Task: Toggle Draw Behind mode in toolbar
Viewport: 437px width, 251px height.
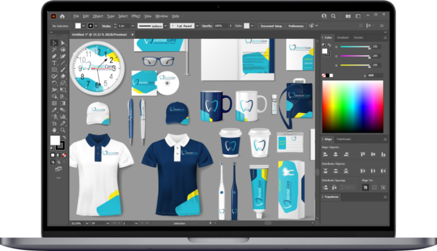Action: 58,162
